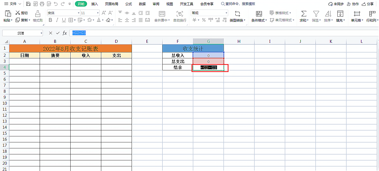Click the Paste clipboard icon
Image resolution: width=379 pixels, height=171 pixels.
click(8, 14)
